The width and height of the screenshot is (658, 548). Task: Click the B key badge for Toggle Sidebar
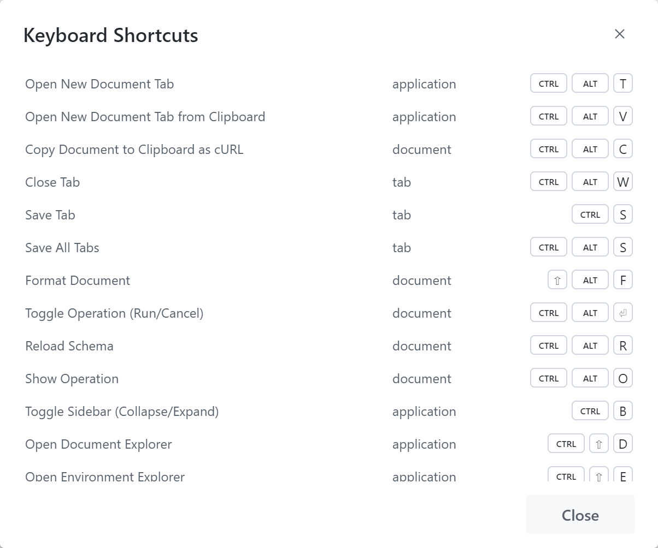point(622,411)
